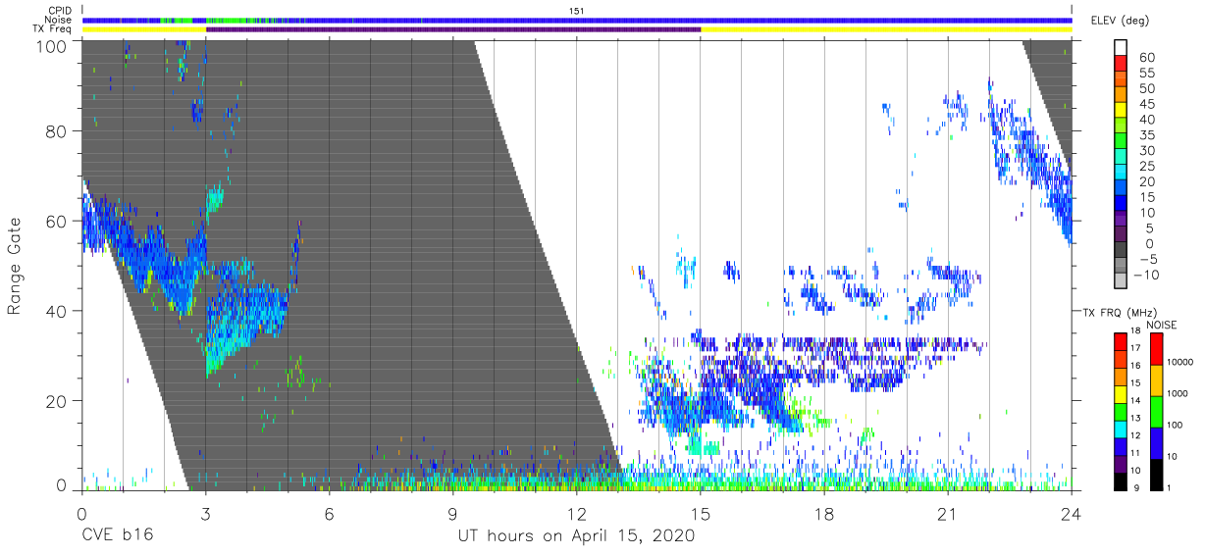Click Range Gate tick label '20' on left axis
Viewport: 1205px width, 556px height.
click(x=57, y=401)
